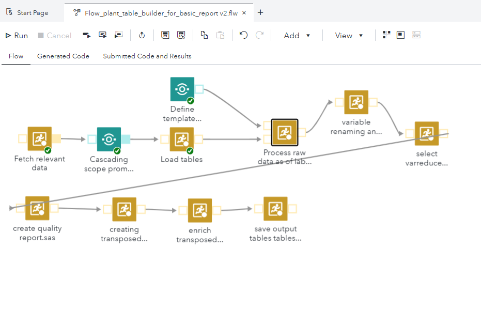
Task: Open the Add menu
Action: pos(296,35)
